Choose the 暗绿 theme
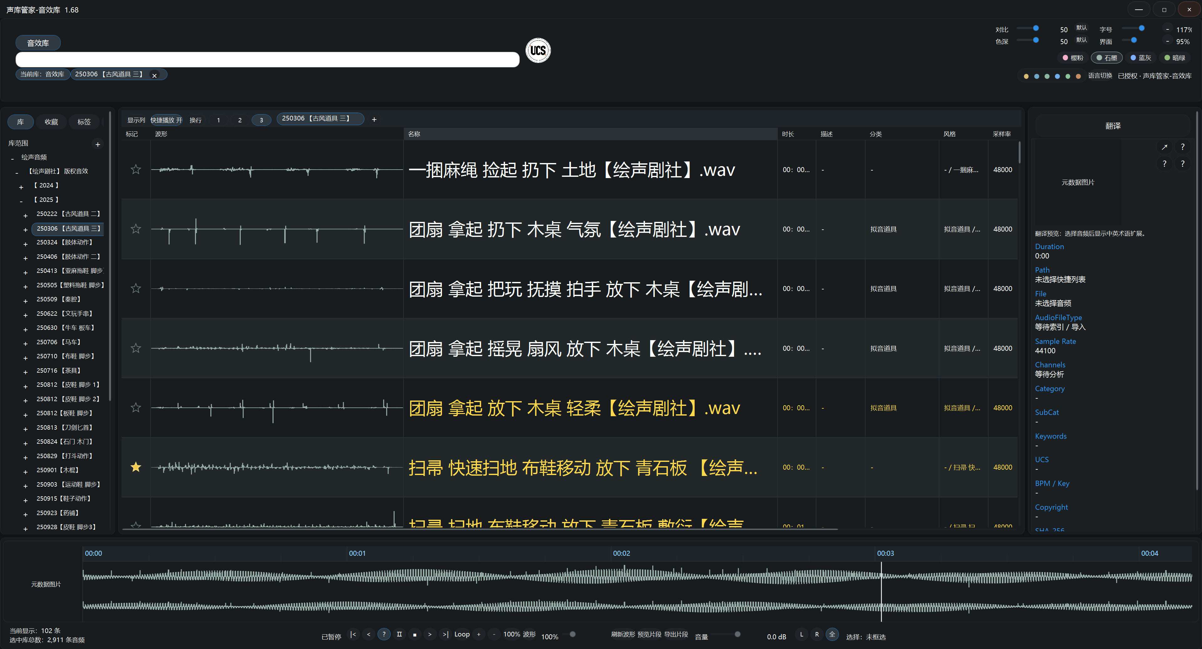This screenshot has height=649, width=1202. point(1174,58)
